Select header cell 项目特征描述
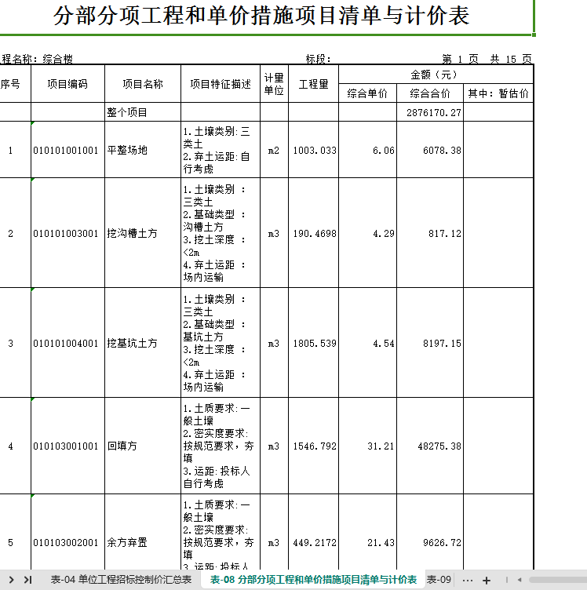The image size is (587, 590). 221,83
